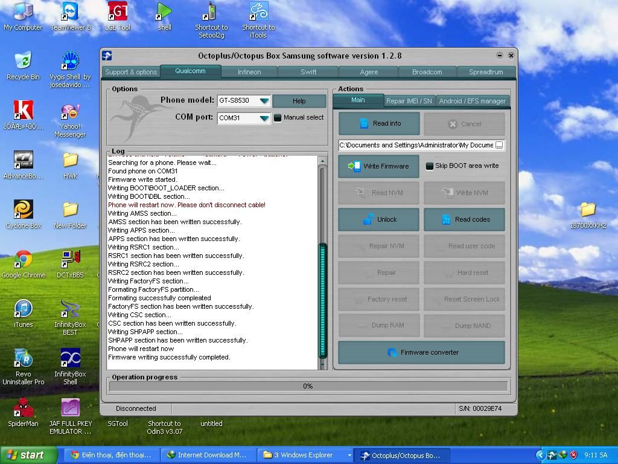The width and height of the screenshot is (618, 464).
Task: Open the New Folder desktop icon
Action: [70, 214]
